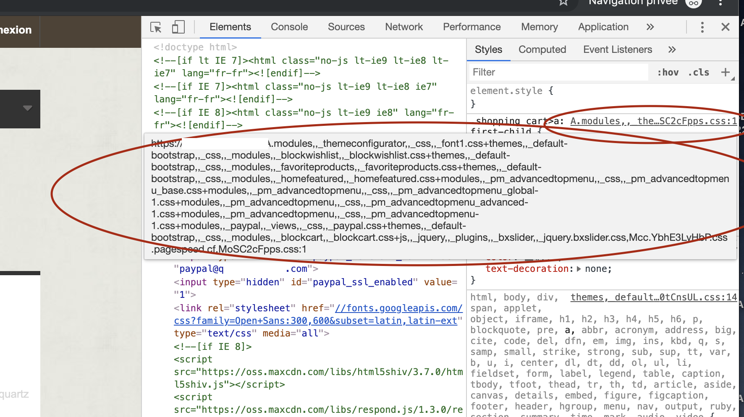
Task: Close the DevTools panel
Action: (x=725, y=27)
